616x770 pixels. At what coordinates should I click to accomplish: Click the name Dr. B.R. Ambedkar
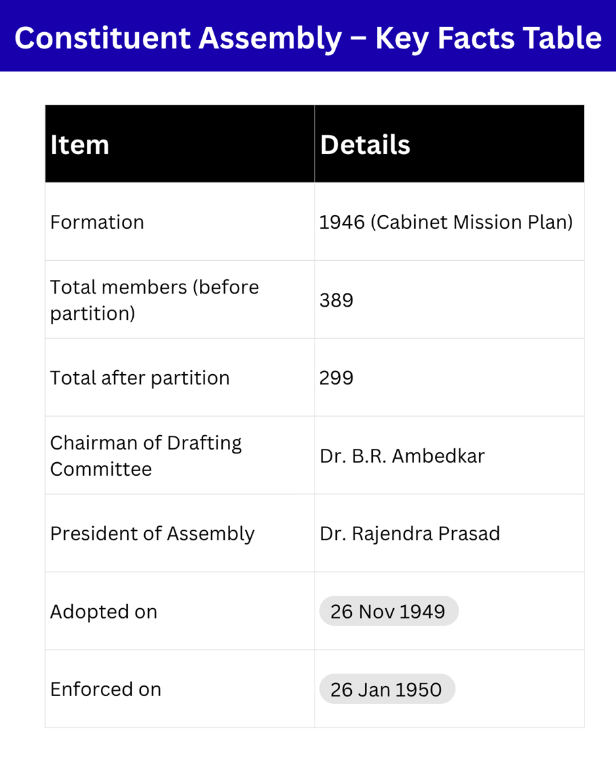point(402,455)
